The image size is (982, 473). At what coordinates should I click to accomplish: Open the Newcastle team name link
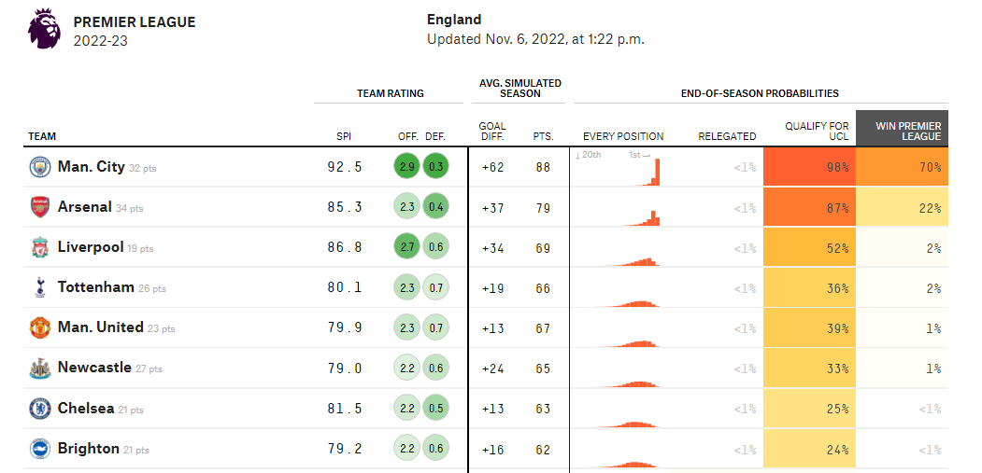94,368
